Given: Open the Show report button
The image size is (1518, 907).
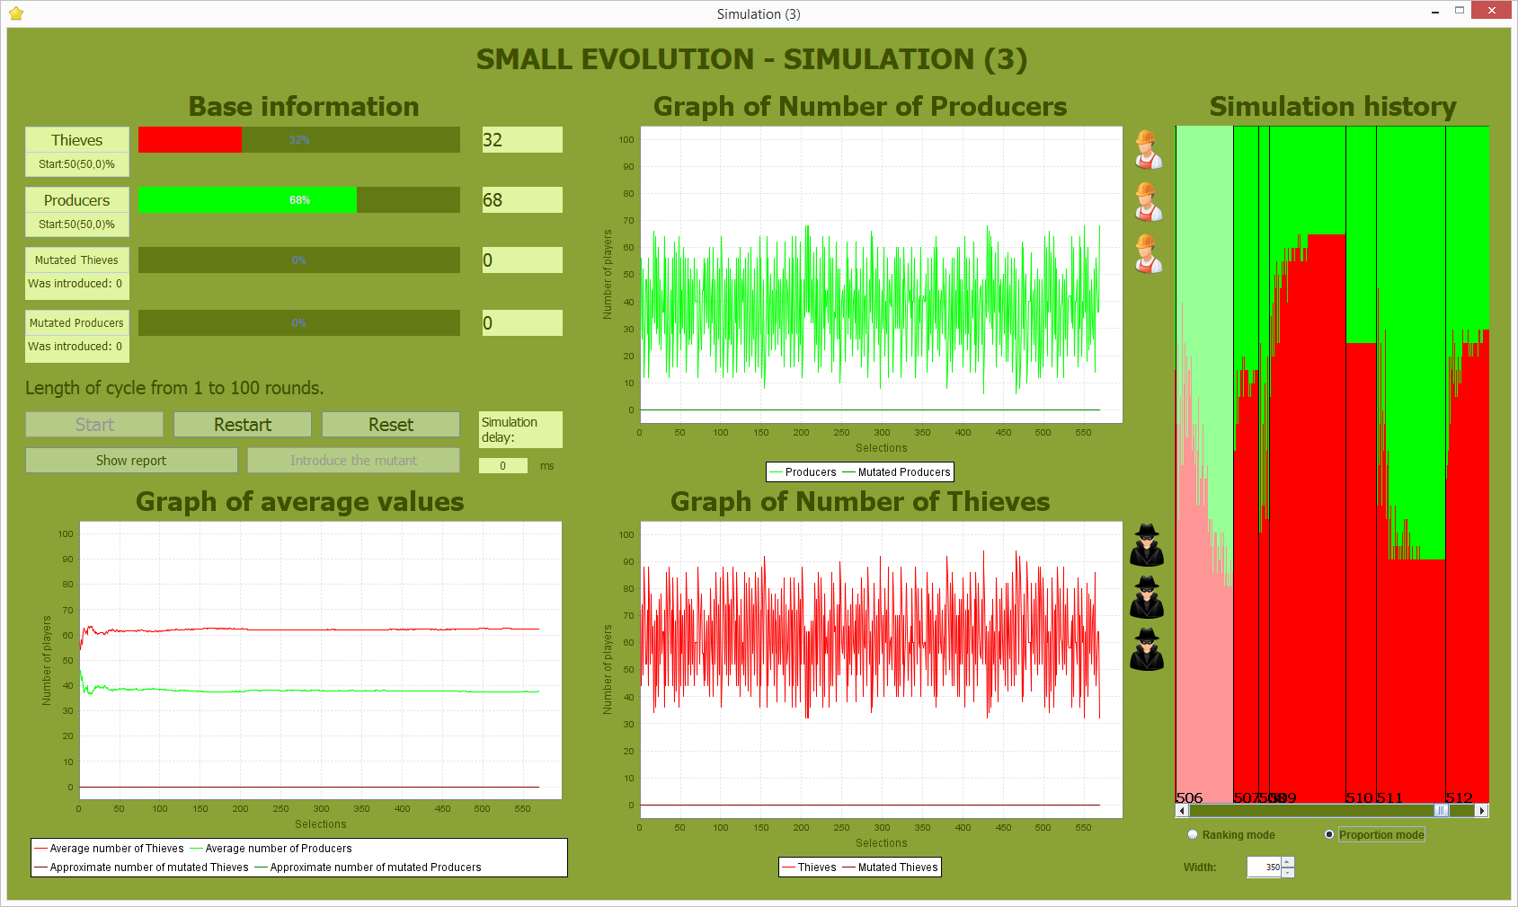Looking at the screenshot, I should [x=131, y=461].
